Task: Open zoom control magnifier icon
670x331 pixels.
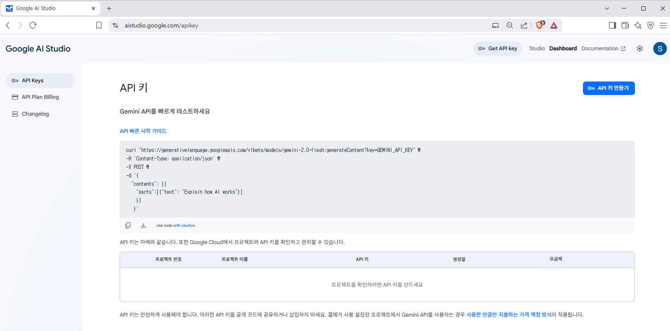Action: pyautogui.click(x=510, y=25)
